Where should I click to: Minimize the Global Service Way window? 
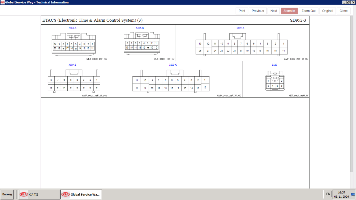344,2
